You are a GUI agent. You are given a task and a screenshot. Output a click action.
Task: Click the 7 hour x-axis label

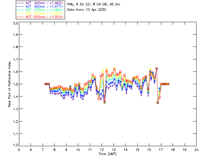pos(43,150)
